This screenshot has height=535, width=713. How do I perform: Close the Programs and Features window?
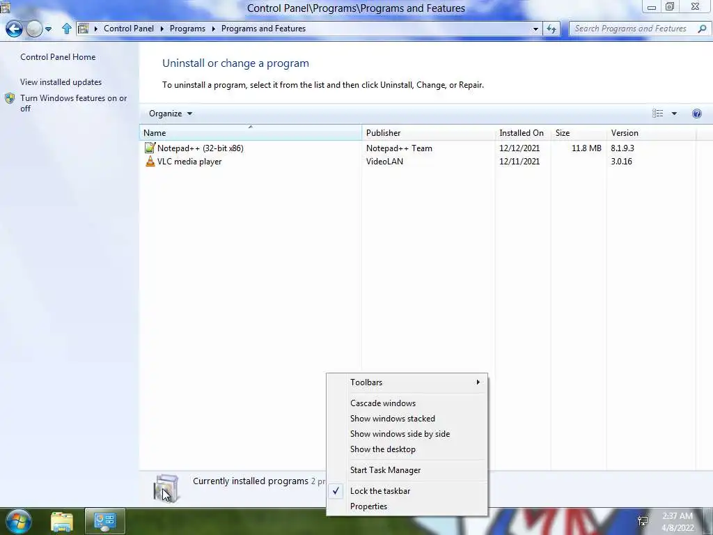tap(696, 6)
